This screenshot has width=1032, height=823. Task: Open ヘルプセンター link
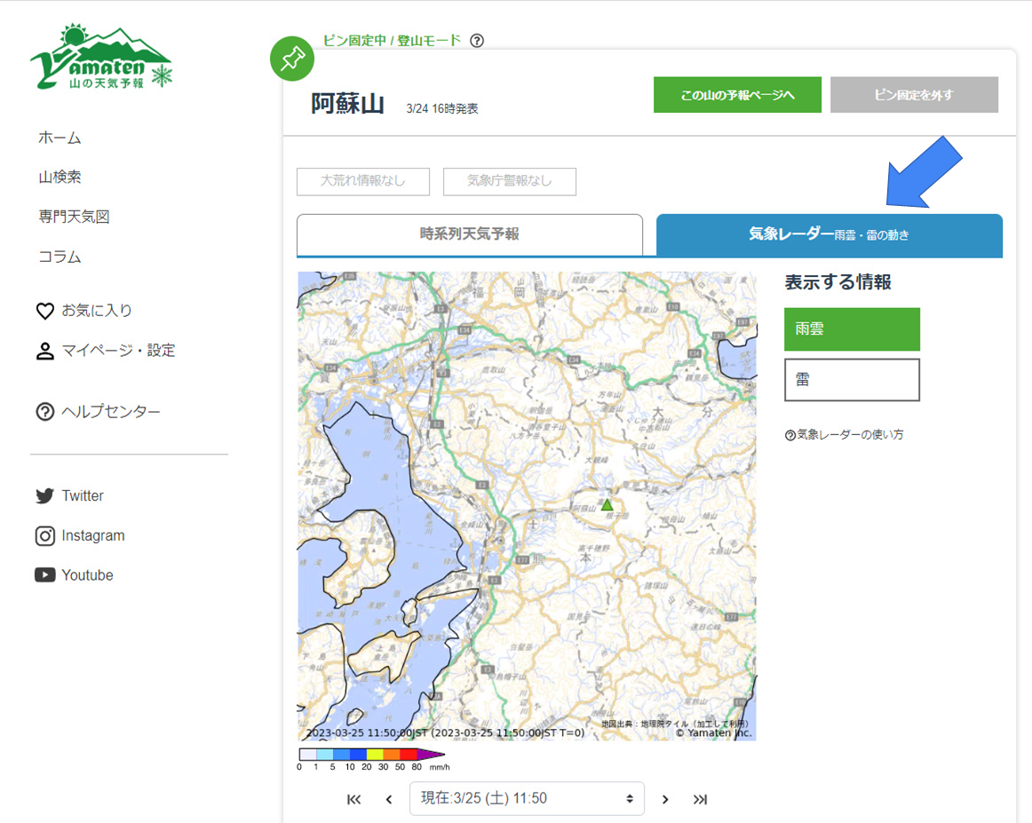[x=111, y=412]
